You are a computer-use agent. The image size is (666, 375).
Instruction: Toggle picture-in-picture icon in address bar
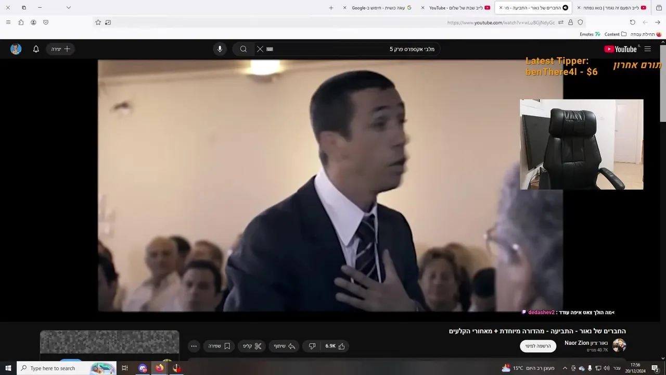[x=108, y=22]
